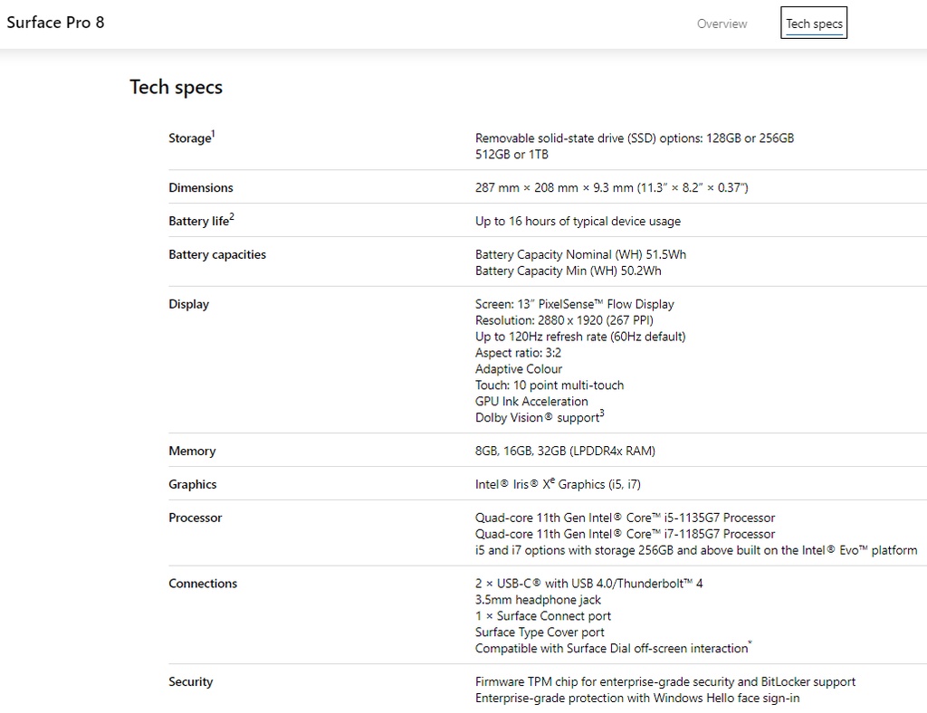Viewport: 927px width, 713px height.
Task: Click the 3.5mm headphone jack text
Action: click(538, 600)
